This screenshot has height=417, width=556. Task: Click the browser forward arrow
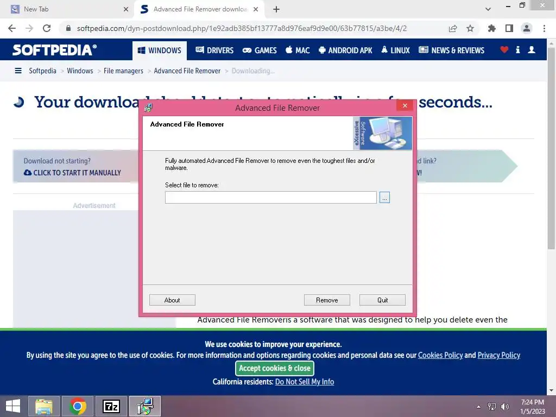tap(29, 28)
